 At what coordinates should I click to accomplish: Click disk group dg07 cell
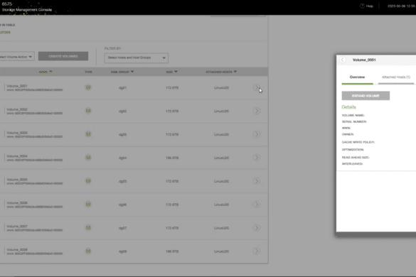[x=122, y=228]
